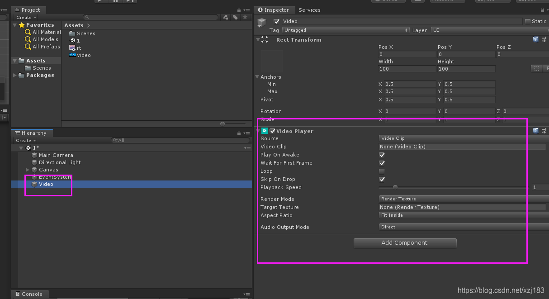Click the Inspector lock padlock icon

coord(541,9)
